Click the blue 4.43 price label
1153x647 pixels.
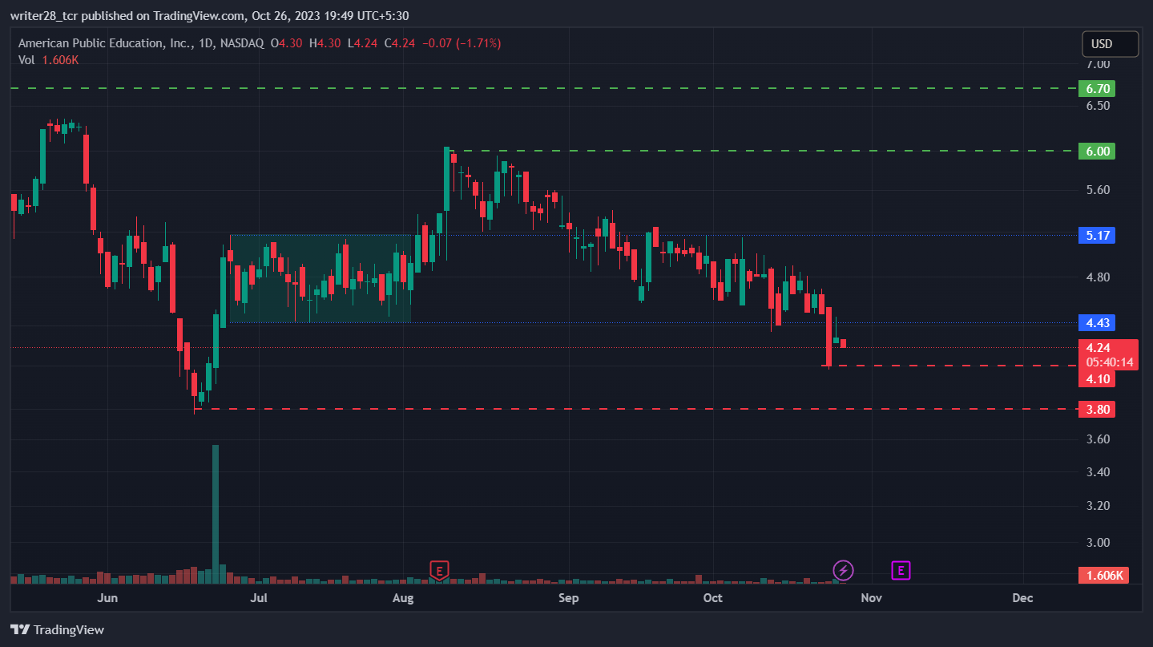(x=1097, y=322)
